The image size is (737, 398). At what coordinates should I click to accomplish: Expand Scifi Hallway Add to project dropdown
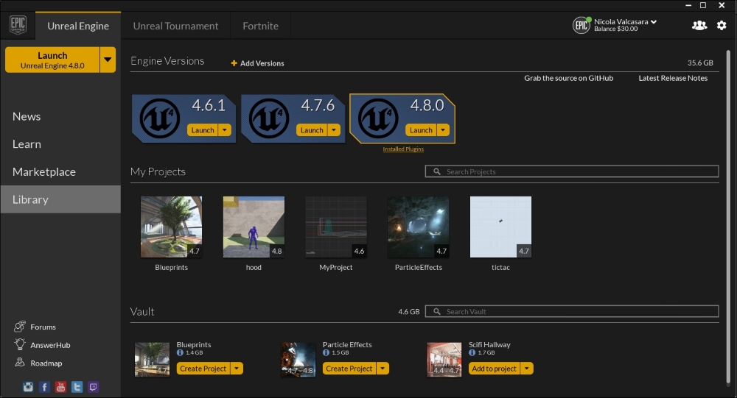point(527,369)
